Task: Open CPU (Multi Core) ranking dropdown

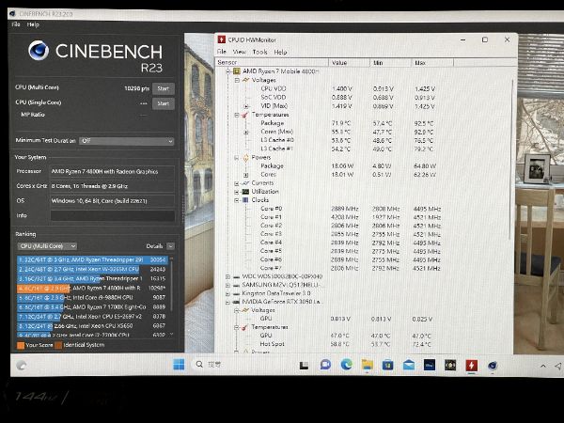Action: pyautogui.click(x=47, y=246)
